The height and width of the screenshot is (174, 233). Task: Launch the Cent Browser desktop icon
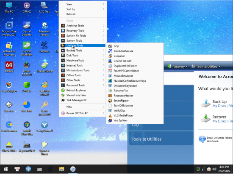(9, 126)
